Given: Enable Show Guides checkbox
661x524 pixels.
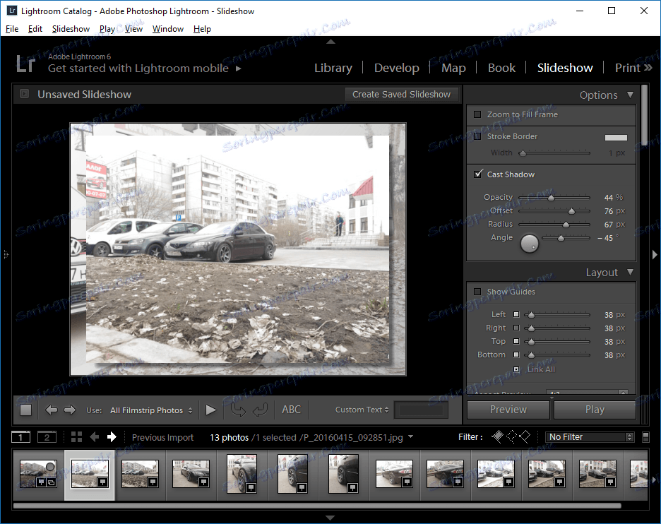Looking at the screenshot, I should pyautogui.click(x=477, y=292).
